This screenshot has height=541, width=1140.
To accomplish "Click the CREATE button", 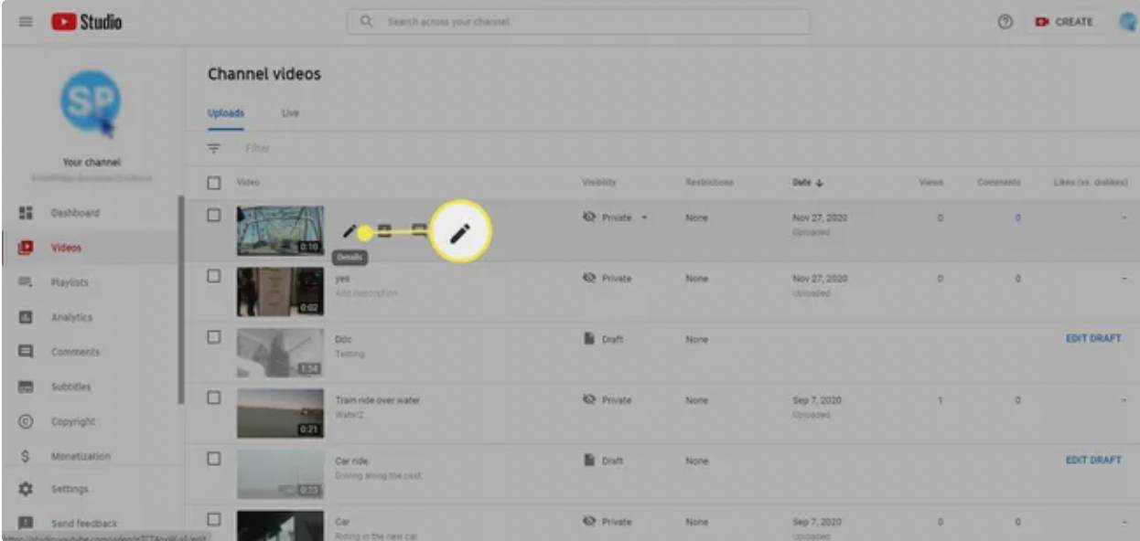I will click(1064, 22).
